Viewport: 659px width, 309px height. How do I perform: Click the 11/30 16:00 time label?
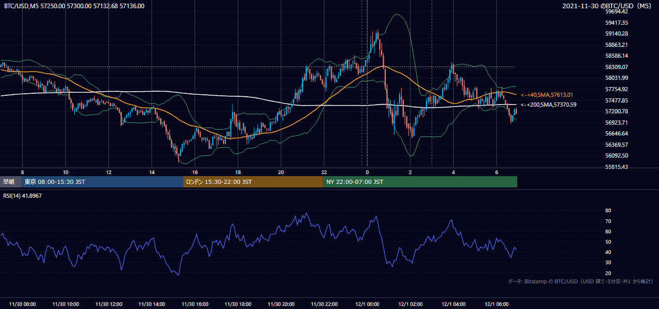click(x=195, y=304)
